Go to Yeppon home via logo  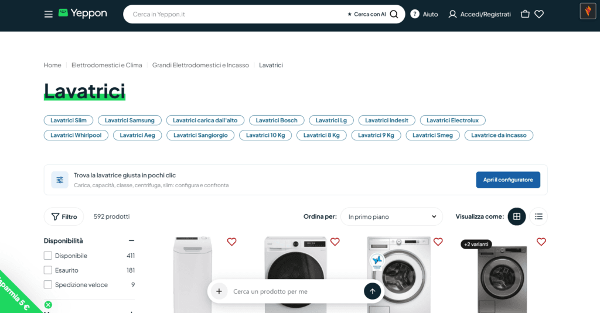83,13
